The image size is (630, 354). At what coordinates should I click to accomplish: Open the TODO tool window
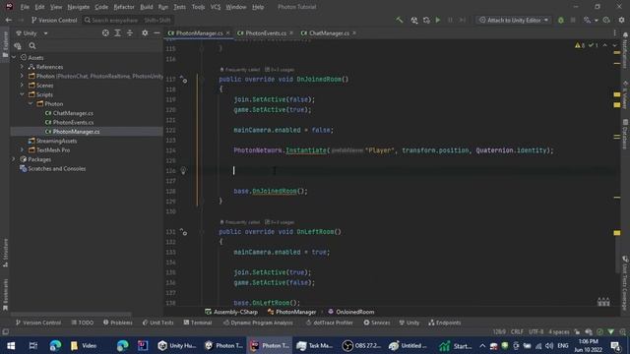tap(83, 323)
